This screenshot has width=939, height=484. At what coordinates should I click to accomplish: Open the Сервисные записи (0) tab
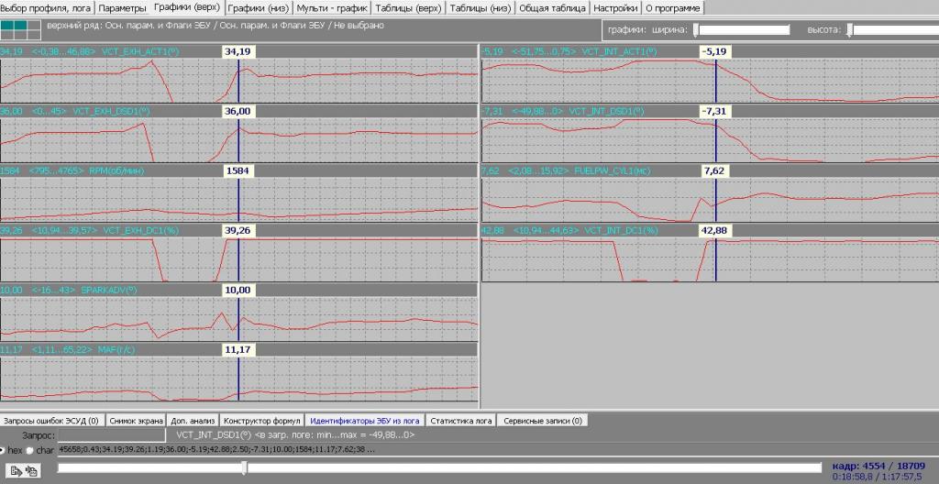click(543, 421)
